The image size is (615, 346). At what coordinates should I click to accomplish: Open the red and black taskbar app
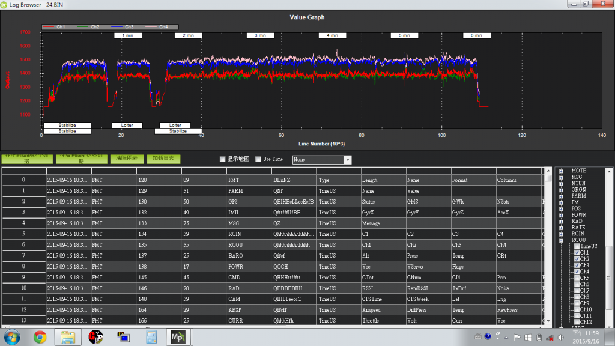(95, 337)
